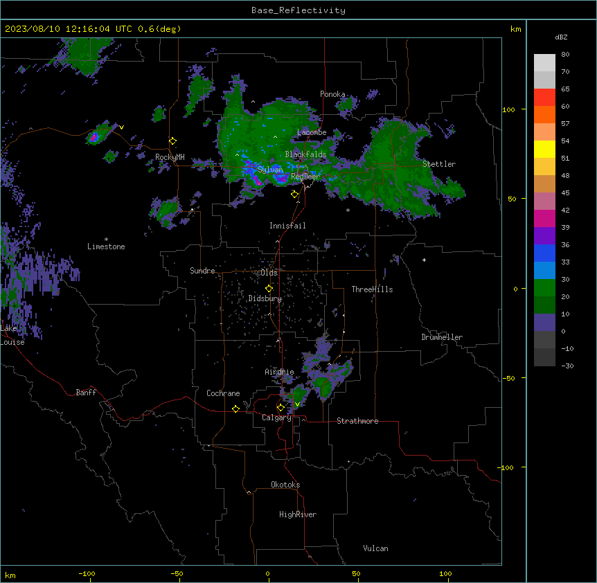This screenshot has width=597, height=583.
Task: Click the Blackfalds city label
Action: (x=305, y=154)
